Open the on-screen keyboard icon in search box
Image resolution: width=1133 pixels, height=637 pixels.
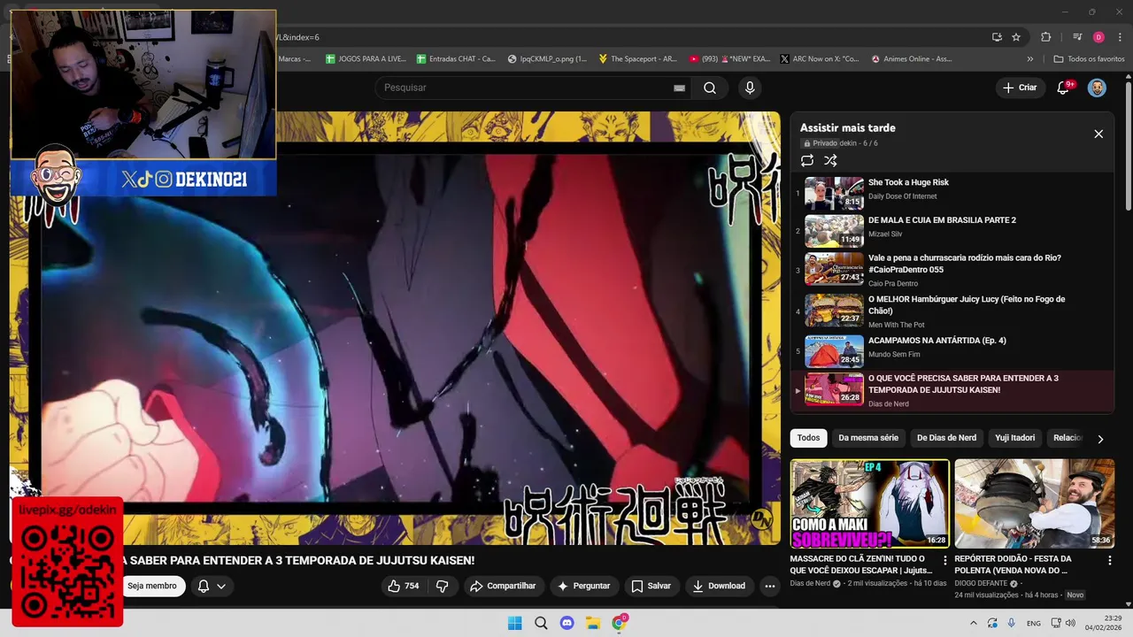coord(679,88)
